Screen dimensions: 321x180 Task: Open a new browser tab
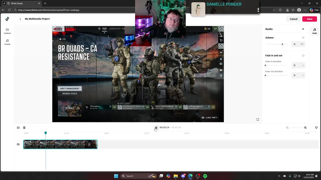pyautogui.click(x=45, y=3)
